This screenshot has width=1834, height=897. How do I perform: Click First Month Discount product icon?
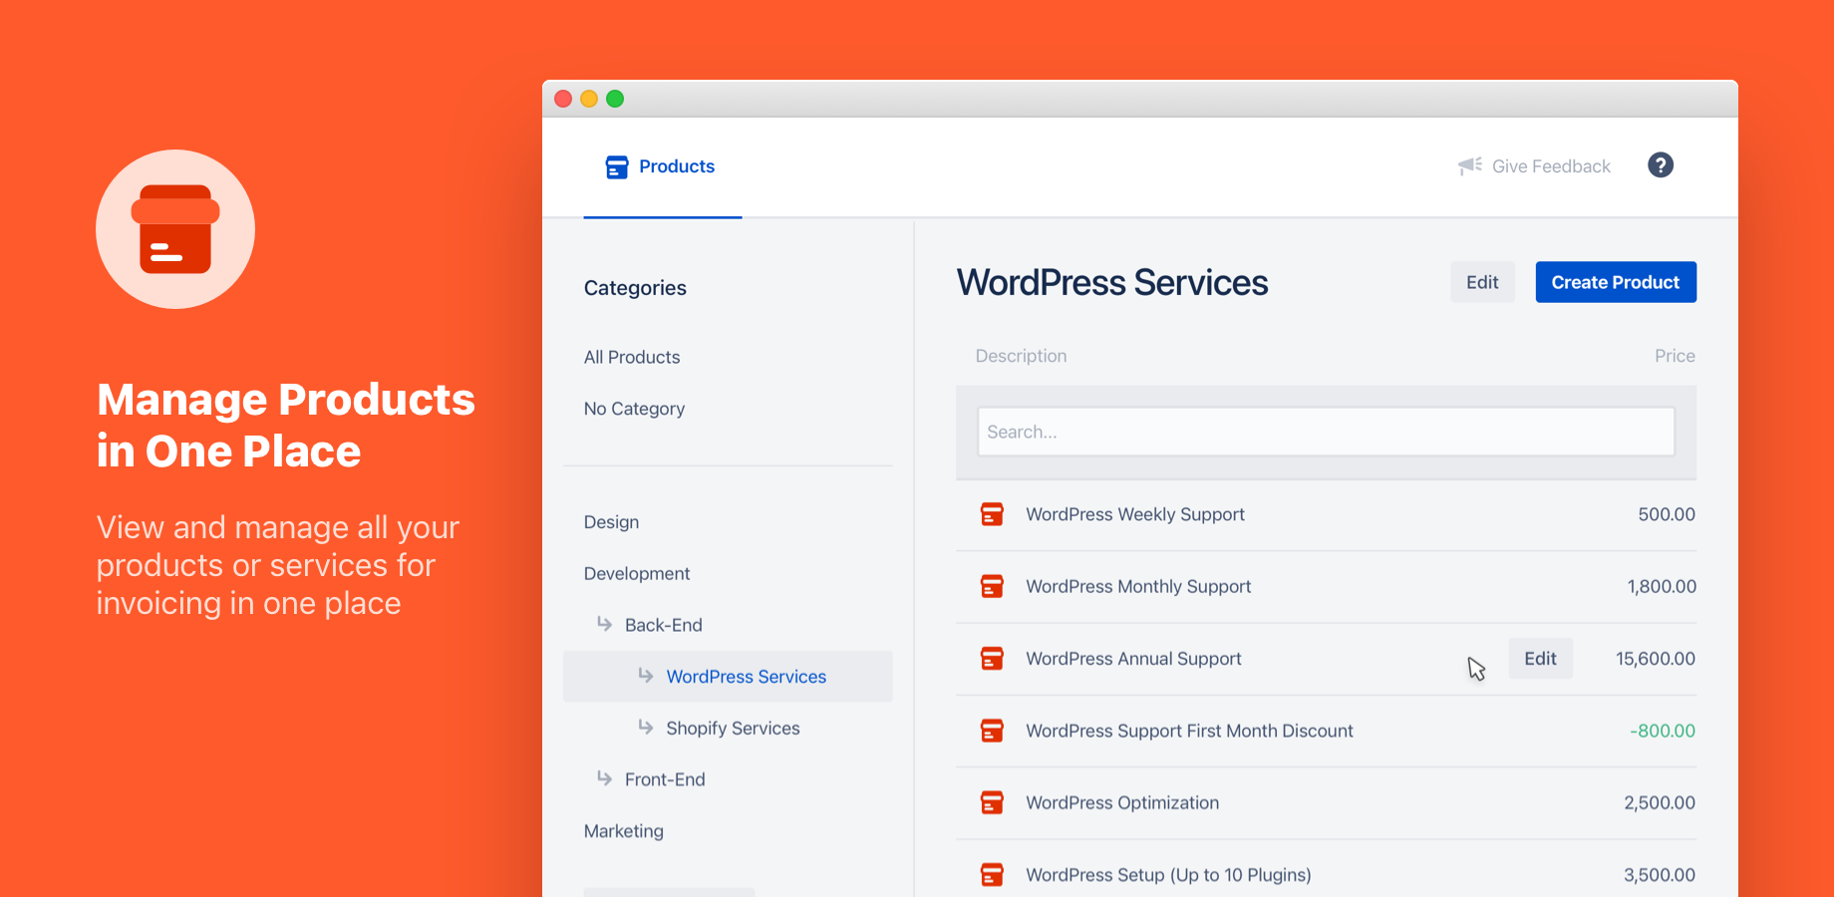[x=992, y=731]
